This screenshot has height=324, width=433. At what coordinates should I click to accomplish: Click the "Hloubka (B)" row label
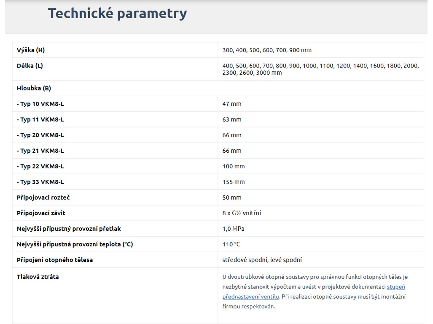pos(34,88)
